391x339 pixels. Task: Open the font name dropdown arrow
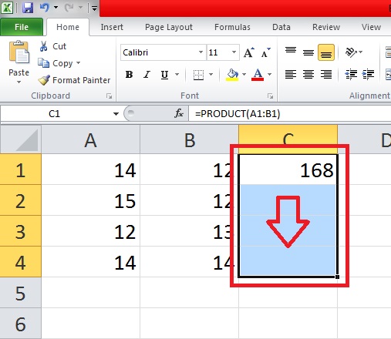point(201,52)
